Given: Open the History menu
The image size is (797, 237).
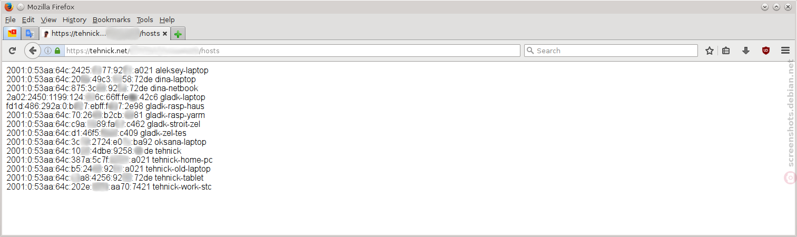Looking at the screenshot, I should click(74, 19).
